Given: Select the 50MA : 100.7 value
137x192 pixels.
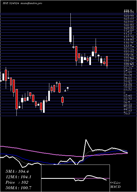Looking at the screenshot, I should pyautogui.click(x=18, y=188).
